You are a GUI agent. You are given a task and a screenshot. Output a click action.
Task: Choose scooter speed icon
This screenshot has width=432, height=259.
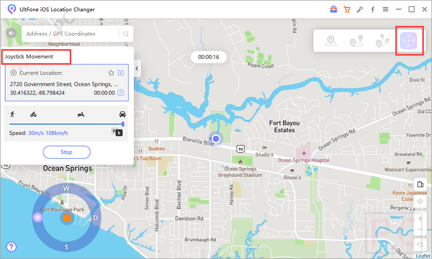[81, 114]
